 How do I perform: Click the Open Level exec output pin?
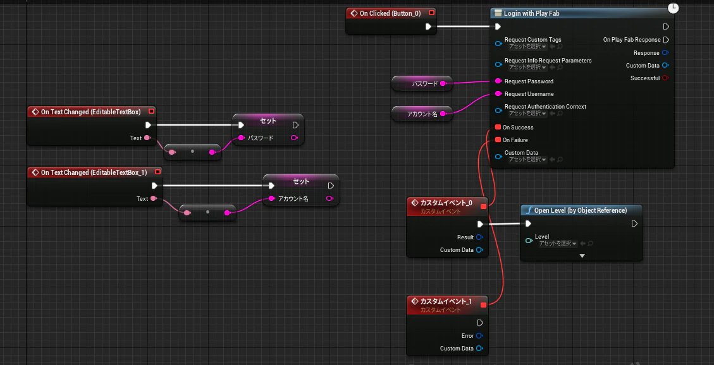[x=634, y=224]
